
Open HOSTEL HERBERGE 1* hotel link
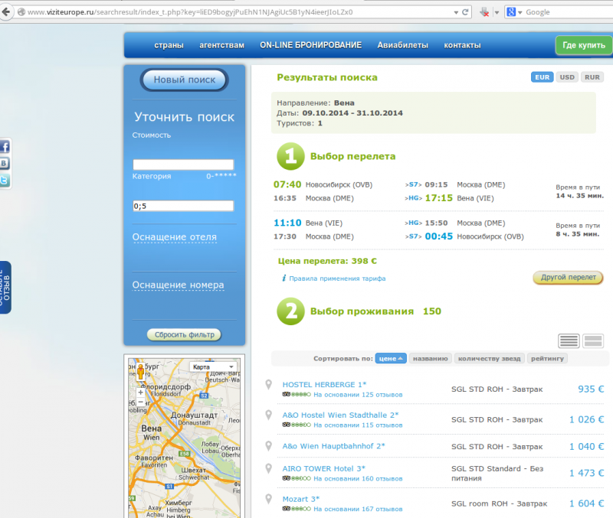click(x=324, y=385)
